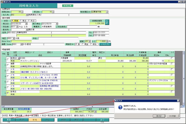Click the detail grid scroll down arrow
This screenshot has height=124, width=186.
coord(184,104)
